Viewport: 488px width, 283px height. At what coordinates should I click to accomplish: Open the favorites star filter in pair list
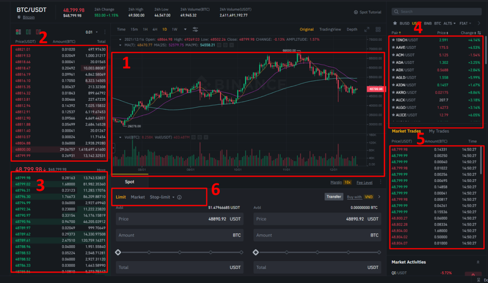click(x=395, y=23)
